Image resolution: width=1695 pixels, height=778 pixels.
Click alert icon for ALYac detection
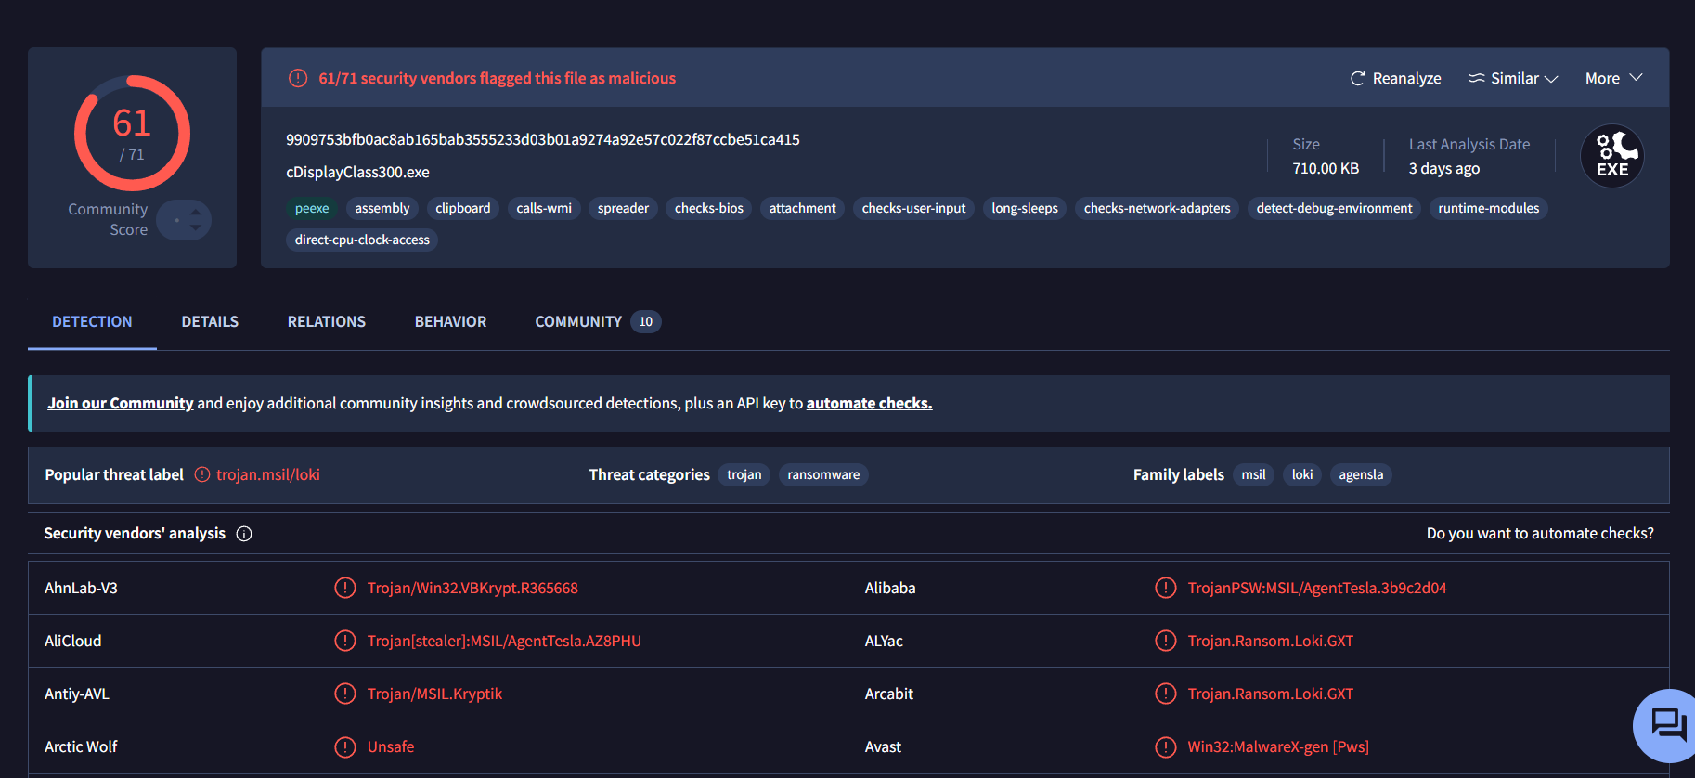[x=1166, y=641]
